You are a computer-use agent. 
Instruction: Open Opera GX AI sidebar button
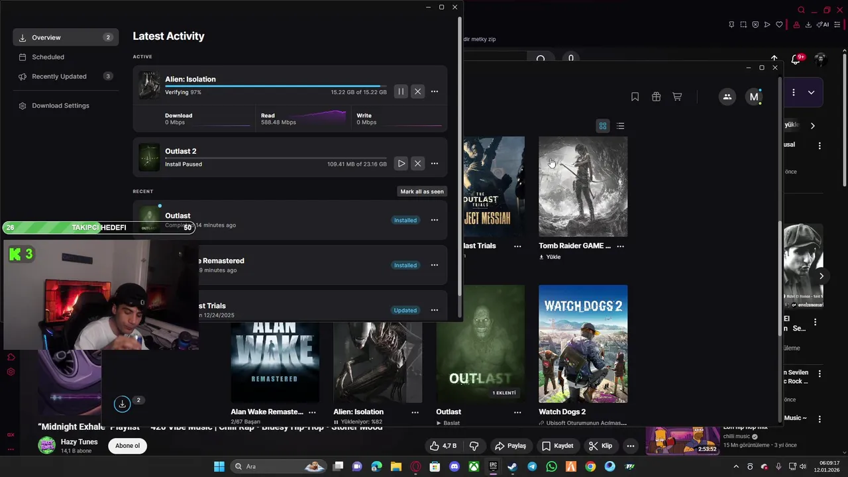pos(824,25)
